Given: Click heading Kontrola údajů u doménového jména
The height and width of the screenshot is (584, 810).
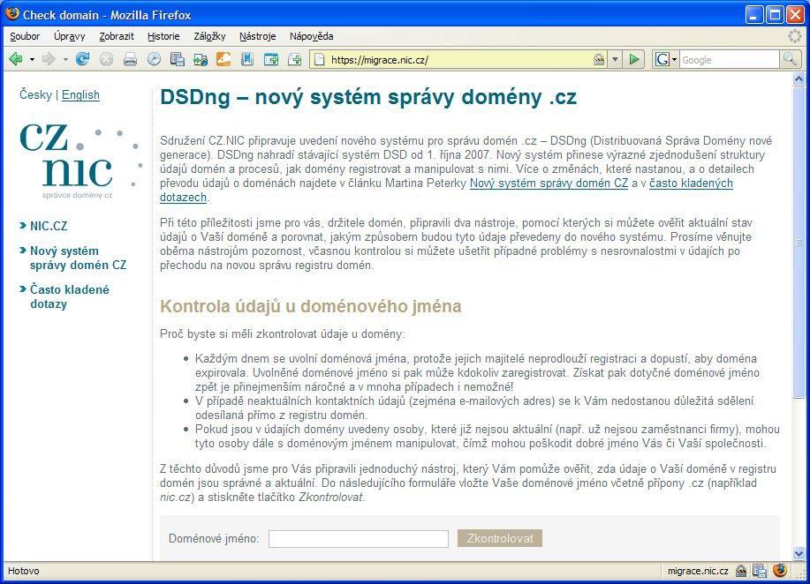Looking at the screenshot, I should [310, 306].
